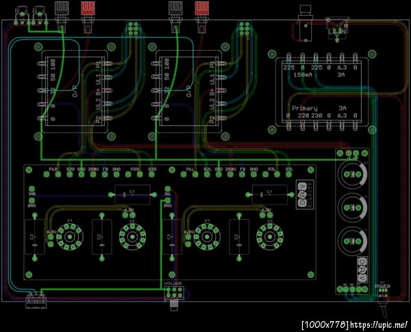Click the output transformer nearest the power transformer
This screenshot has width=411, height=332.
[x=189, y=92]
